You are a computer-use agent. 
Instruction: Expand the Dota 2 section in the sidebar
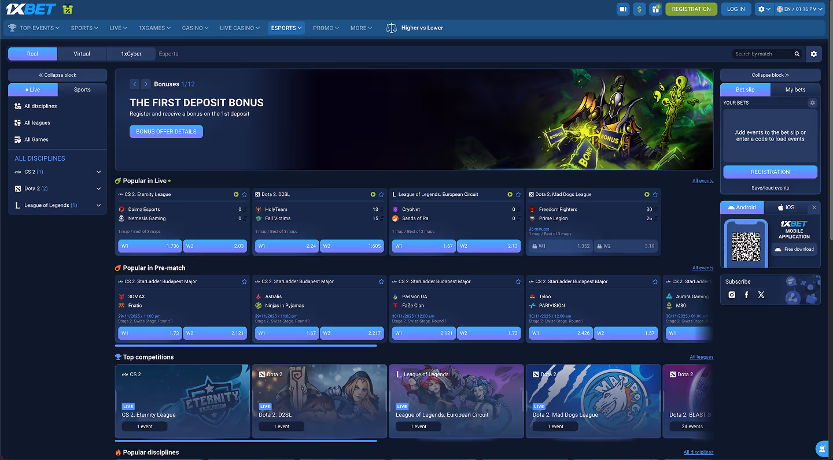click(x=98, y=188)
